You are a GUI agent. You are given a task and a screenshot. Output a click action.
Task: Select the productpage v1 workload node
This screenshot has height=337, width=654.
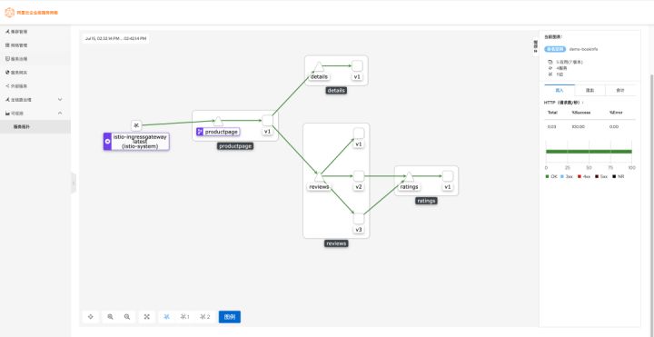pyautogui.click(x=267, y=121)
